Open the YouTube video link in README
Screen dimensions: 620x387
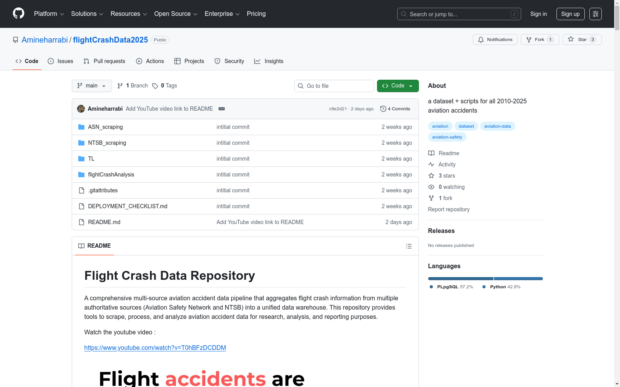point(155,348)
